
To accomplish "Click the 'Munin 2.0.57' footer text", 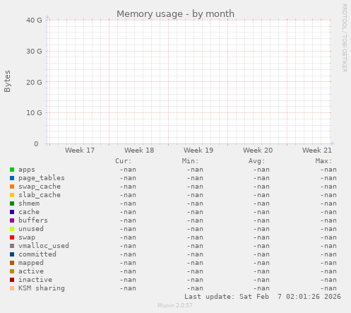I will pos(175,305).
